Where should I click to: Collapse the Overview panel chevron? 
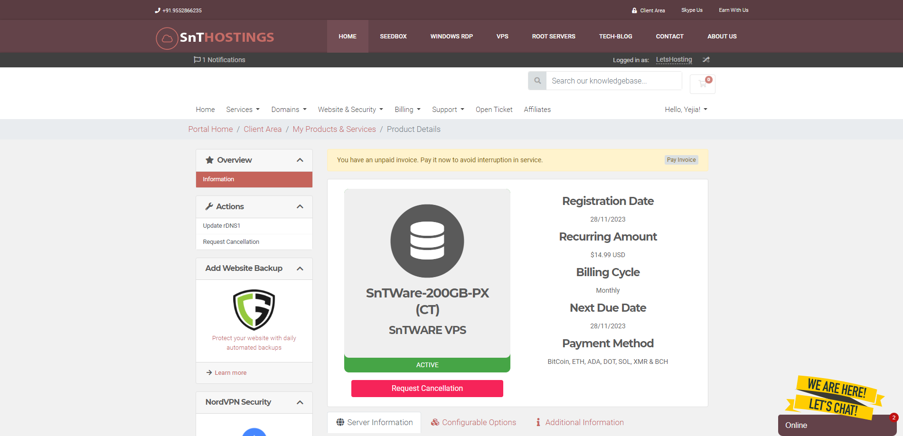[300, 160]
